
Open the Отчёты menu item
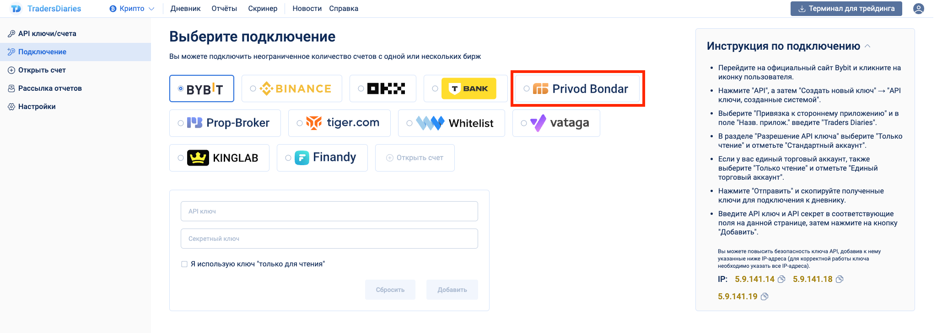(x=224, y=9)
